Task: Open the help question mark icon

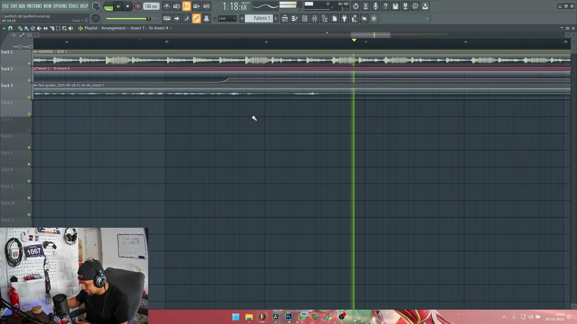Action: click(x=385, y=6)
